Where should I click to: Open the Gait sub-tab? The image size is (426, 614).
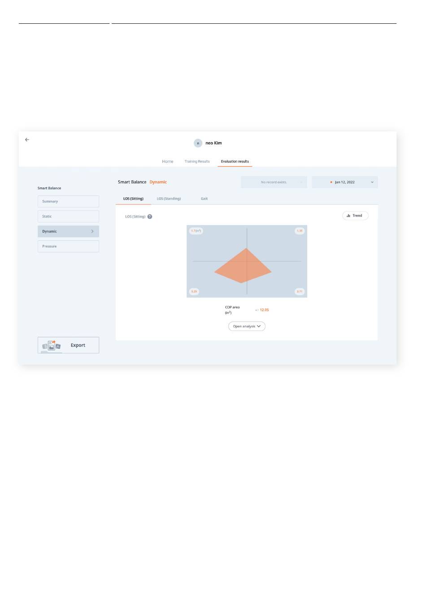(x=204, y=199)
